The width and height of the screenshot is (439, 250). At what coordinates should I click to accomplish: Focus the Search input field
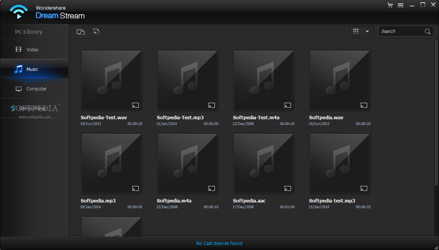[x=406, y=31]
